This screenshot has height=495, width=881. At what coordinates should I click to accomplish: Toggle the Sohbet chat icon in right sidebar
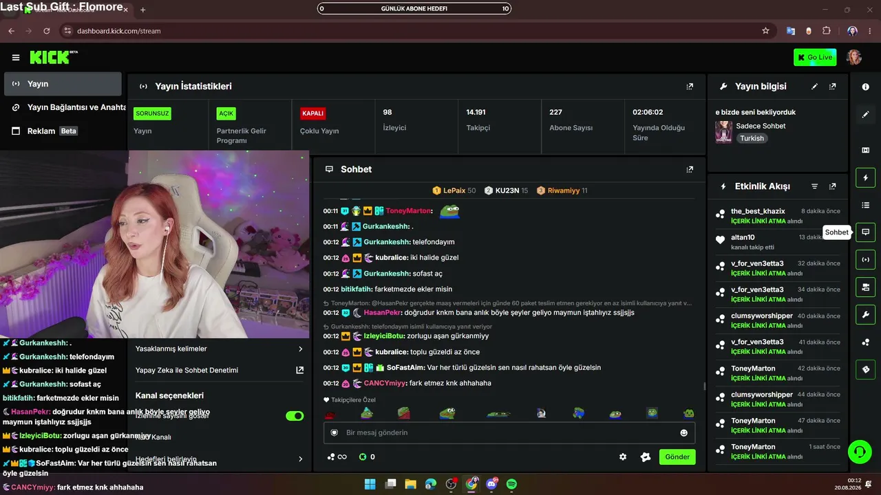(866, 232)
